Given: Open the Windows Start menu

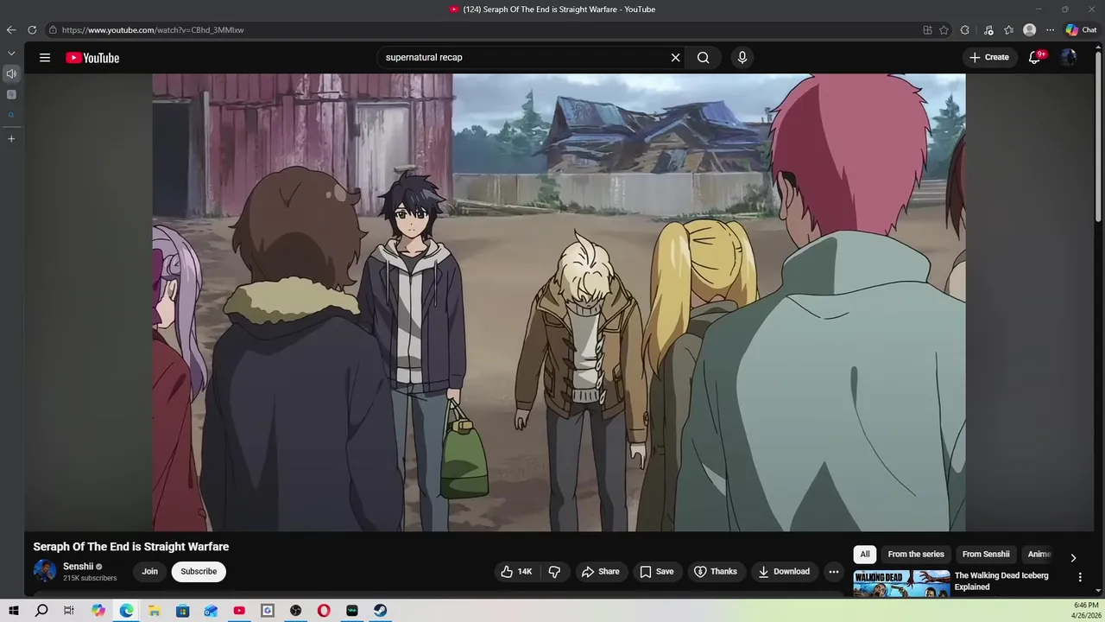Looking at the screenshot, I should [13, 611].
